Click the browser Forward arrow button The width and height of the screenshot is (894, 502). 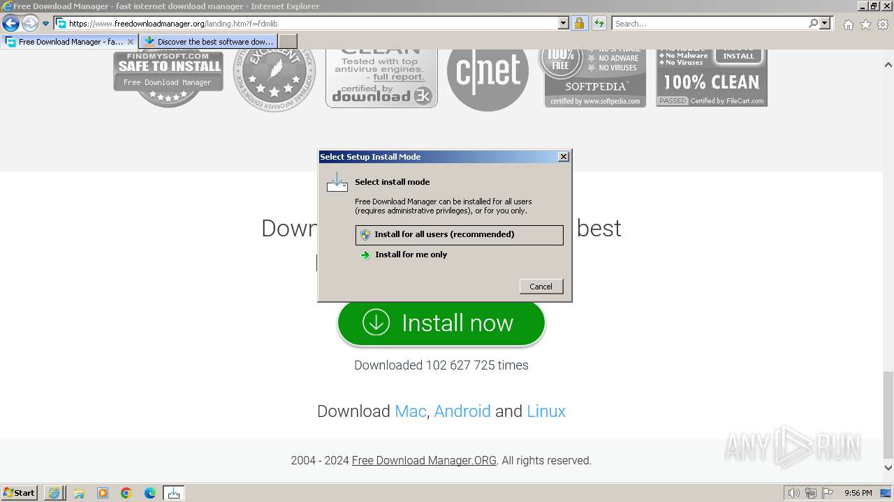tap(30, 24)
